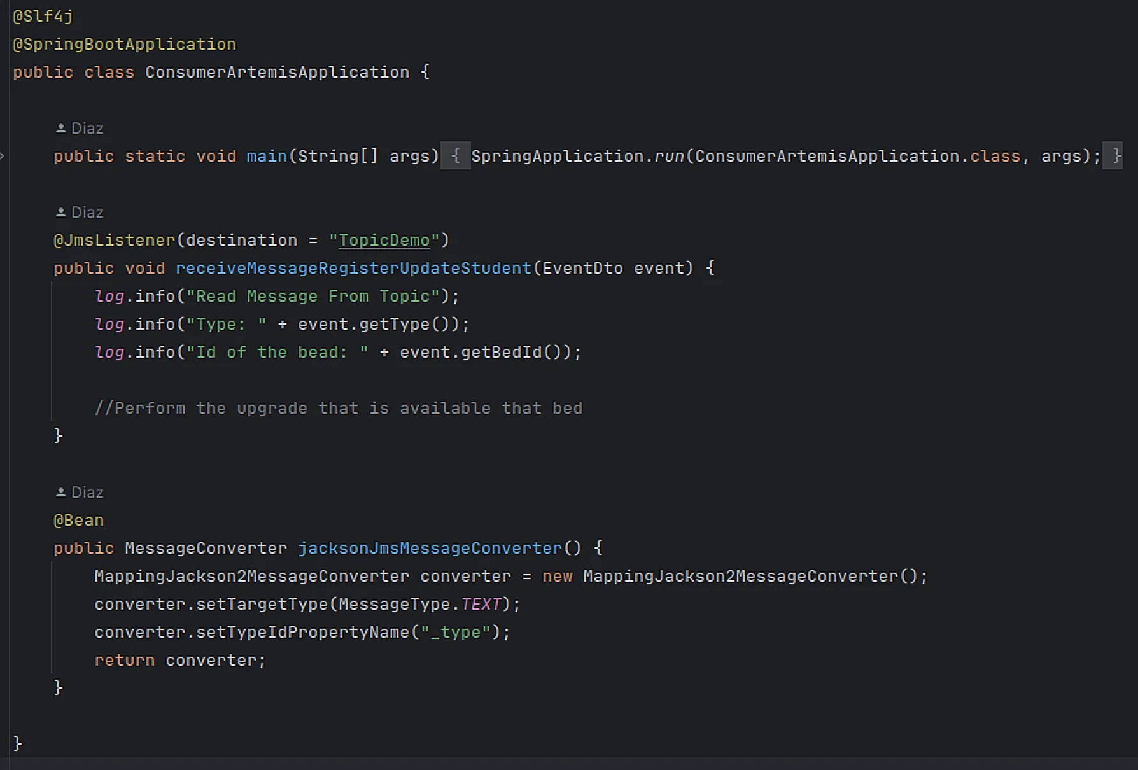The width and height of the screenshot is (1138, 770).
Task: Click the "Id of the bead: " string
Action: tap(277, 353)
